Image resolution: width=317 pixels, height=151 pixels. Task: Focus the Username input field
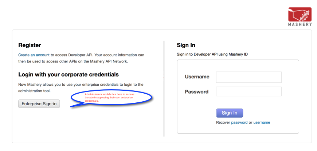pyautogui.click(x=248, y=77)
